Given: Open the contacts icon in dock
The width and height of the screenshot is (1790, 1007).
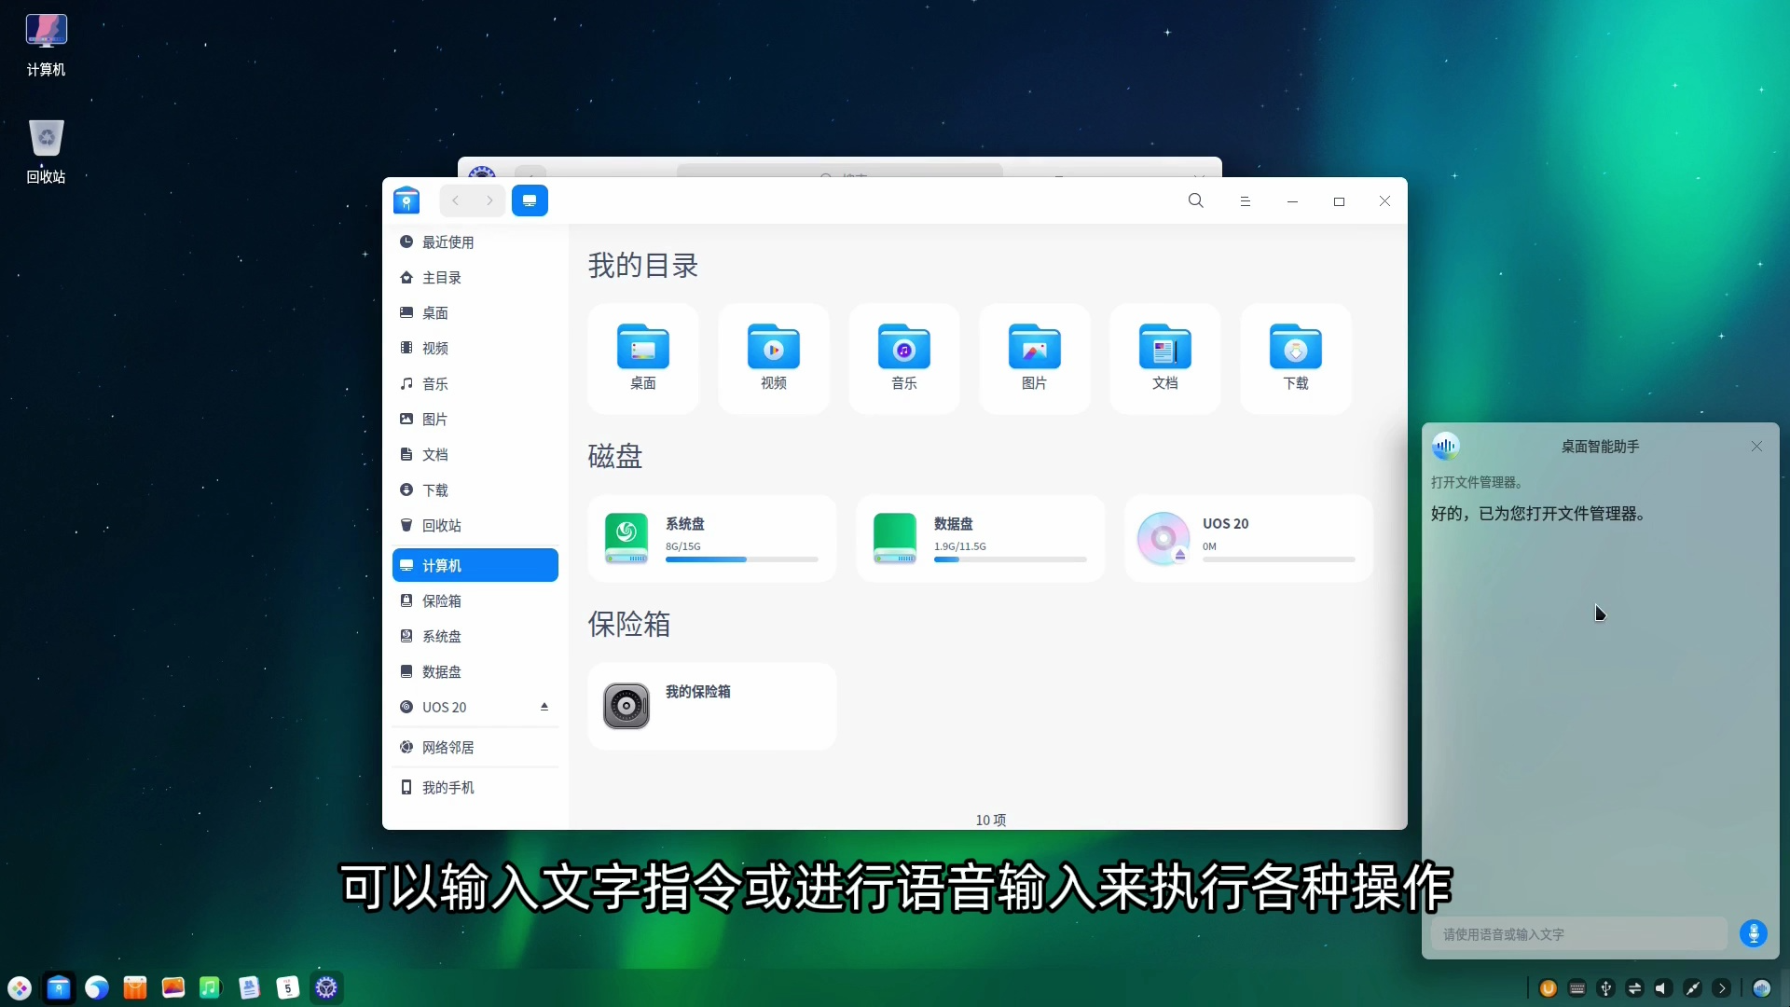Looking at the screenshot, I should point(249,987).
